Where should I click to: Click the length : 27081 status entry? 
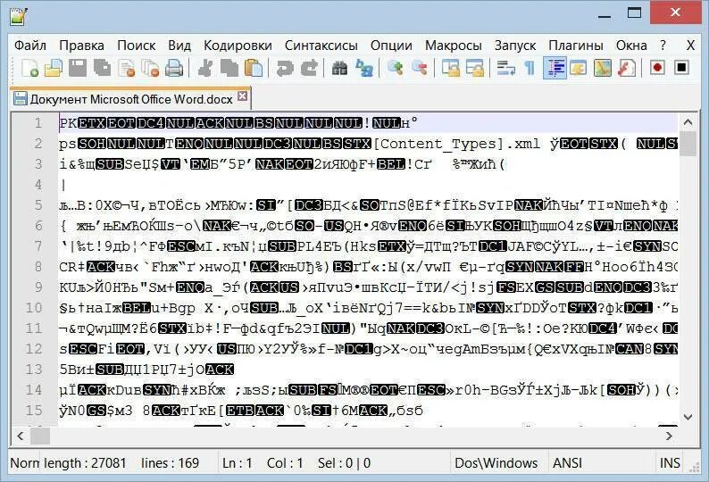pyautogui.click(x=85, y=463)
